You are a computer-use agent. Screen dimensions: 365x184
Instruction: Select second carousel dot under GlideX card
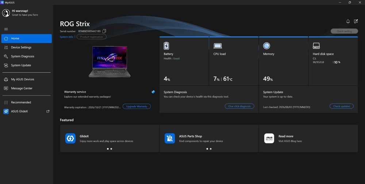111,149
